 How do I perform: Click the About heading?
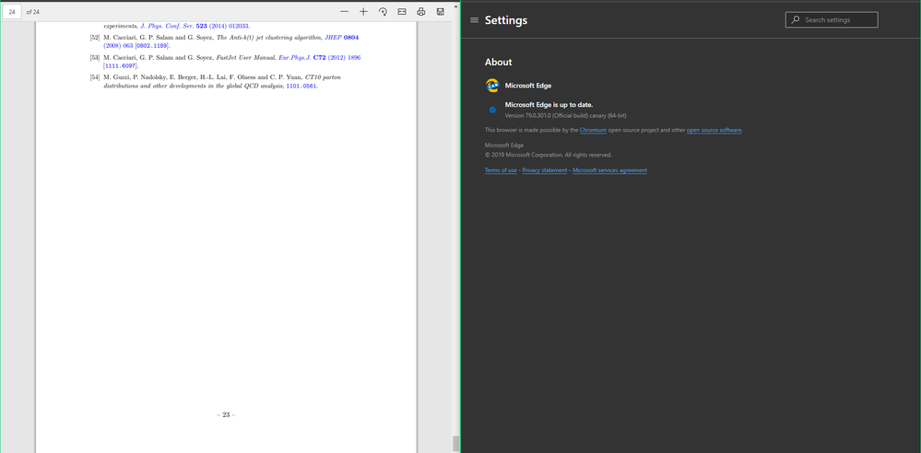pos(498,63)
